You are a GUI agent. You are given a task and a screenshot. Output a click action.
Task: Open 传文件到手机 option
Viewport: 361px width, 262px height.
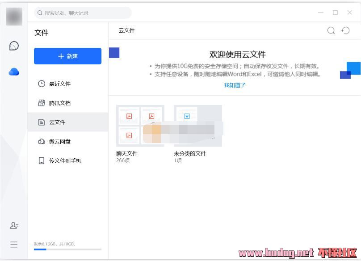68,161
